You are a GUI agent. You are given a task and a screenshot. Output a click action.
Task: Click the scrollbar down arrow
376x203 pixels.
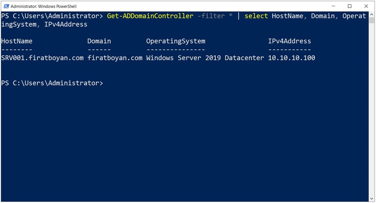click(372, 199)
